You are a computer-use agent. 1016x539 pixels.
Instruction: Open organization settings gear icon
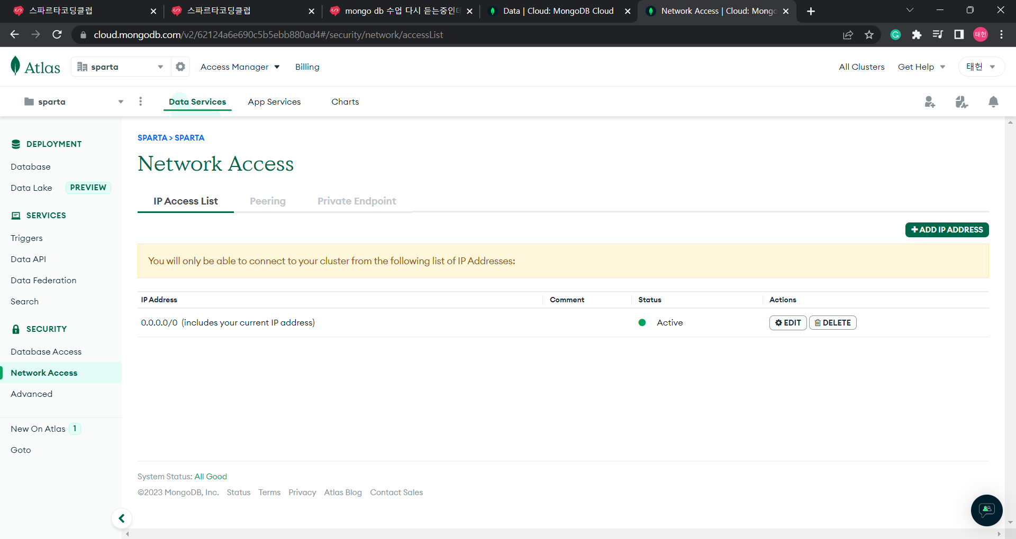180,67
